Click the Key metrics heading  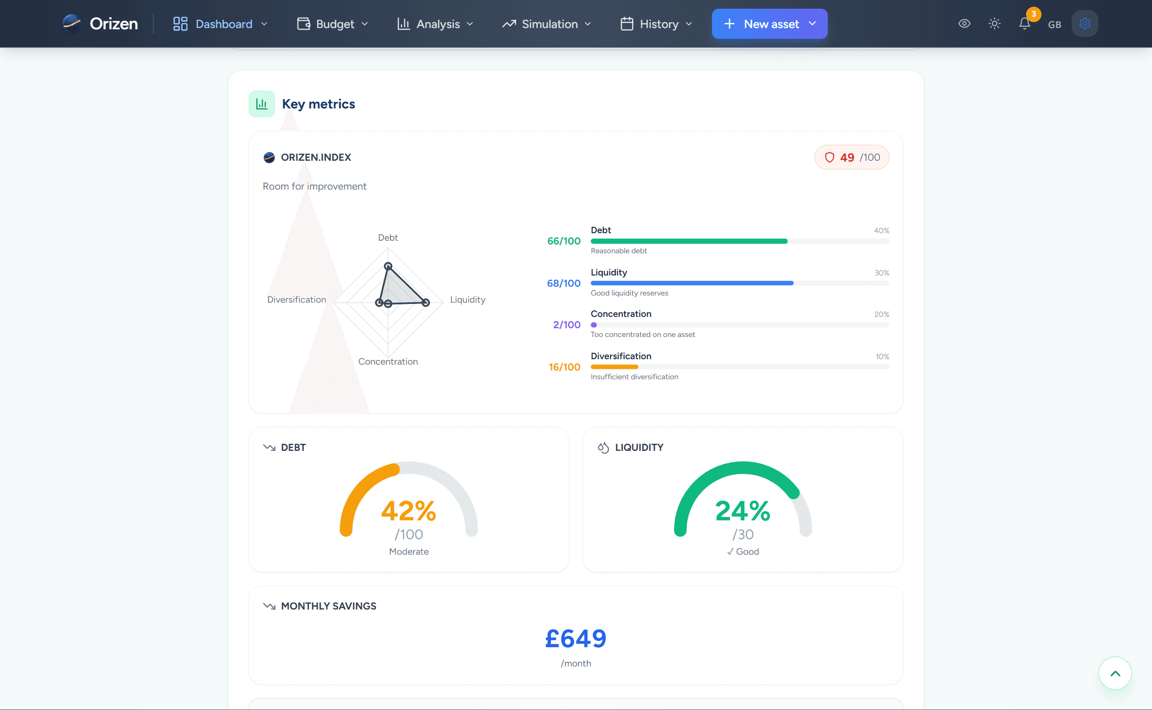click(x=318, y=104)
